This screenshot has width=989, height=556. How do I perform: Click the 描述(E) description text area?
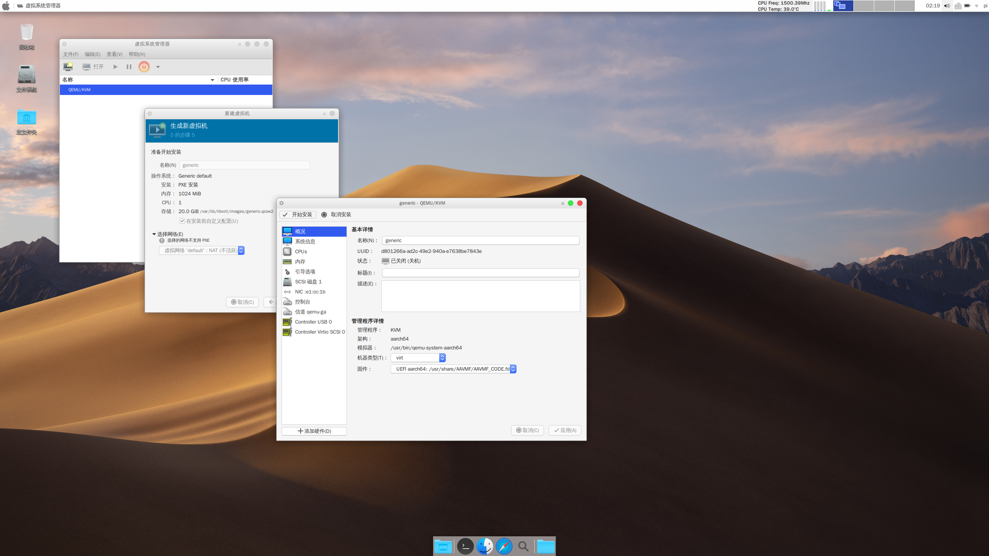click(x=481, y=296)
